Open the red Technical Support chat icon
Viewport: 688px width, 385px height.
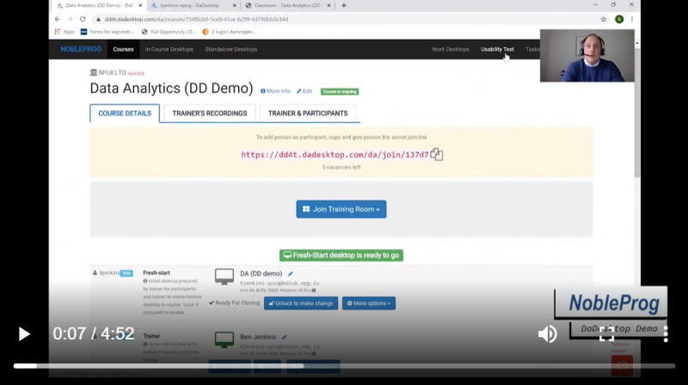coord(622,366)
